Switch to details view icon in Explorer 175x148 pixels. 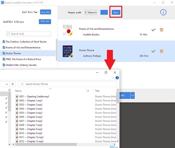112,147
